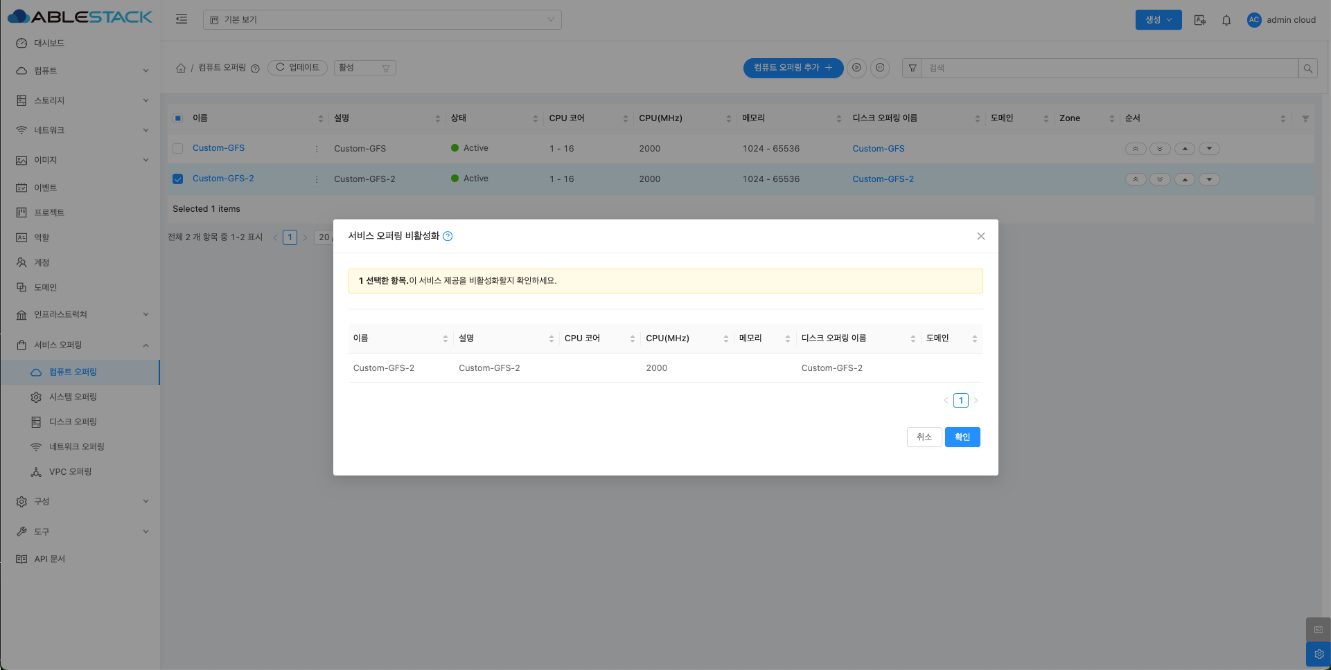Move Custom-GFS row to top

(x=1135, y=149)
